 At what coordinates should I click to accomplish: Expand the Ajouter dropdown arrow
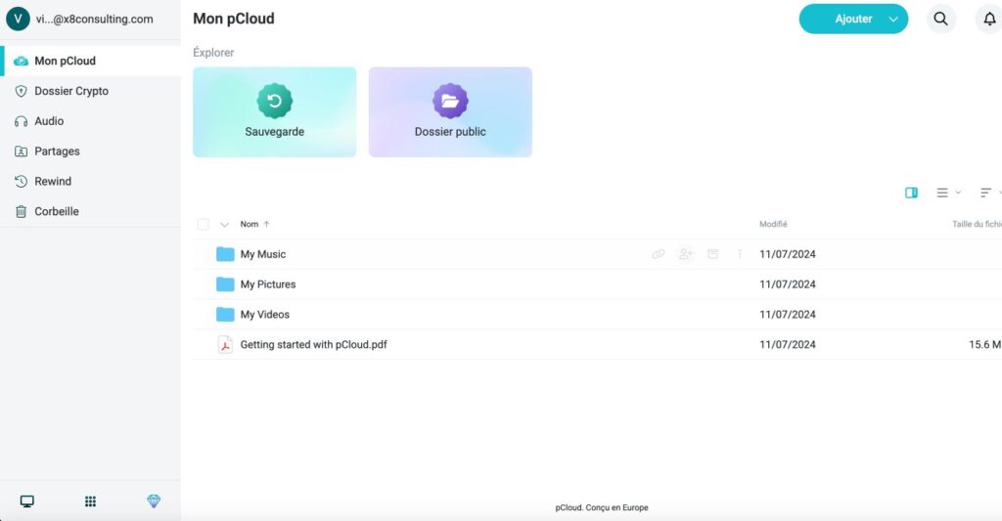coord(893,20)
